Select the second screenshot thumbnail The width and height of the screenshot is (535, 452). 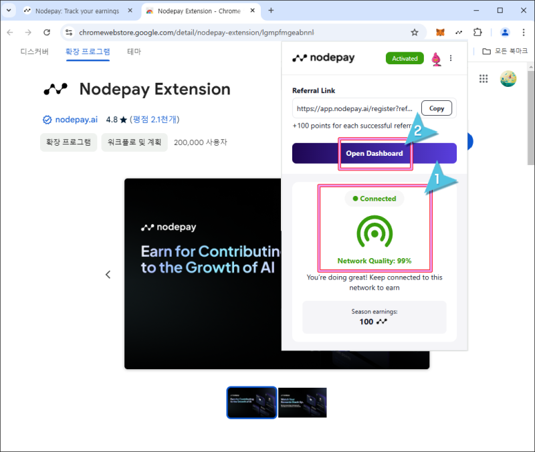tap(302, 403)
